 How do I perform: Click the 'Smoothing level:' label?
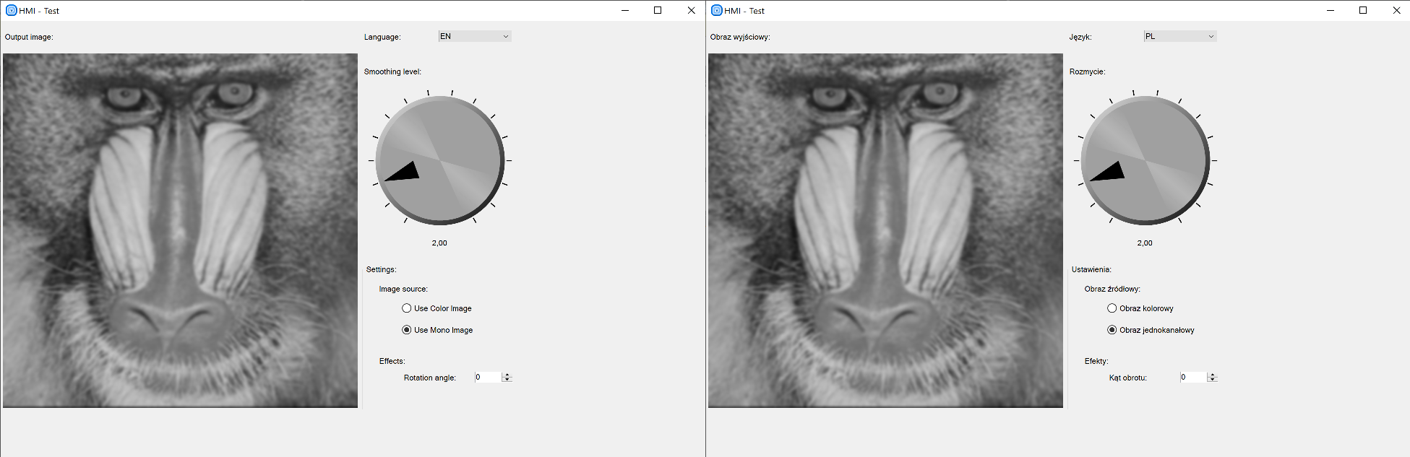click(x=392, y=71)
